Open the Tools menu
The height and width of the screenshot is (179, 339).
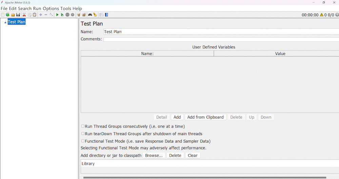click(66, 9)
